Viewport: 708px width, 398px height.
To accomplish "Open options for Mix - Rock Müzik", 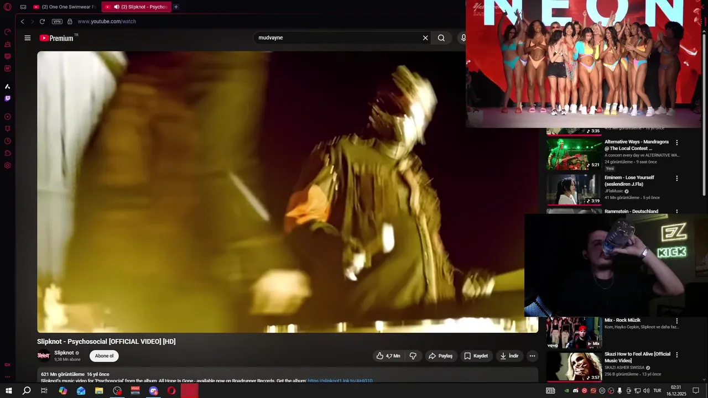I will point(676,321).
